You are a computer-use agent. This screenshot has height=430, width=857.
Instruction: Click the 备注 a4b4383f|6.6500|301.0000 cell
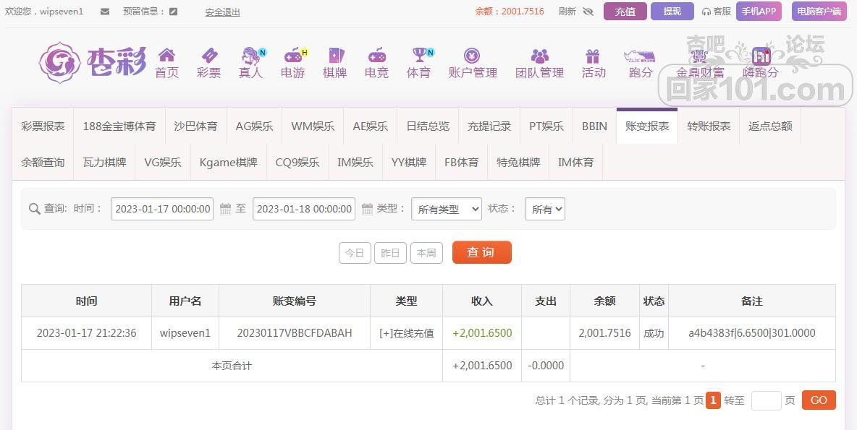click(752, 333)
